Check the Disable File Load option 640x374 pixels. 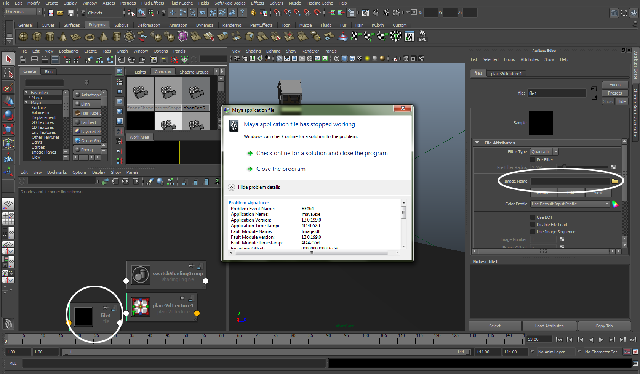tap(533, 225)
